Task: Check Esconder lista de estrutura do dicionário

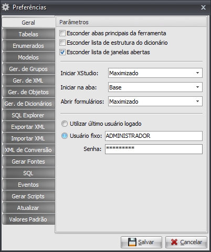Action: pos(62,43)
